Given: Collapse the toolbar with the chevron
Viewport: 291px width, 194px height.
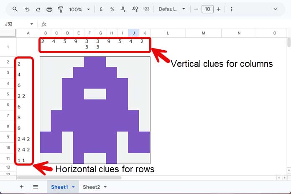Looking at the screenshot, I should [276, 9].
